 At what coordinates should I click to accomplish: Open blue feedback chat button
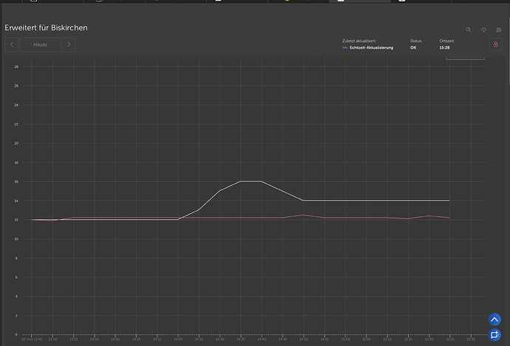point(494,335)
